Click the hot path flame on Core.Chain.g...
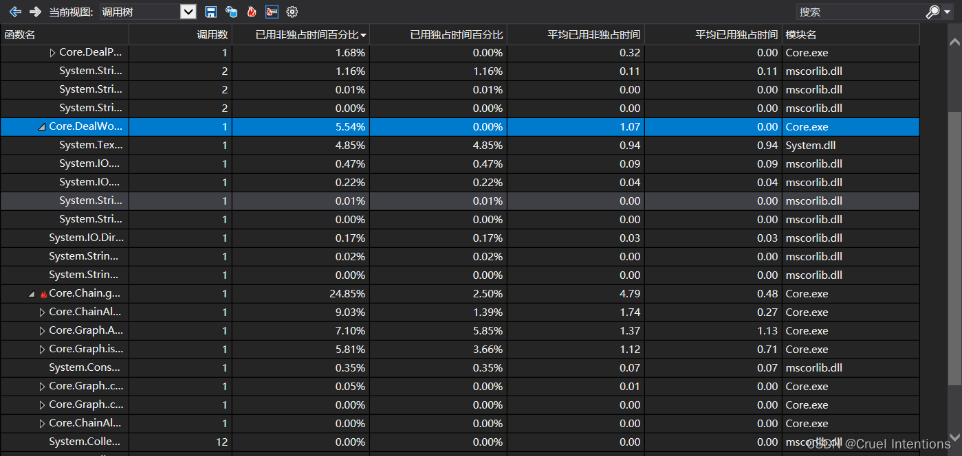This screenshot has width=962, height=456. (x=43, y=294)
